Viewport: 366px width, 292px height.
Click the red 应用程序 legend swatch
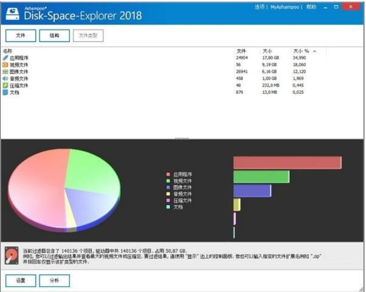coord(168,174)
